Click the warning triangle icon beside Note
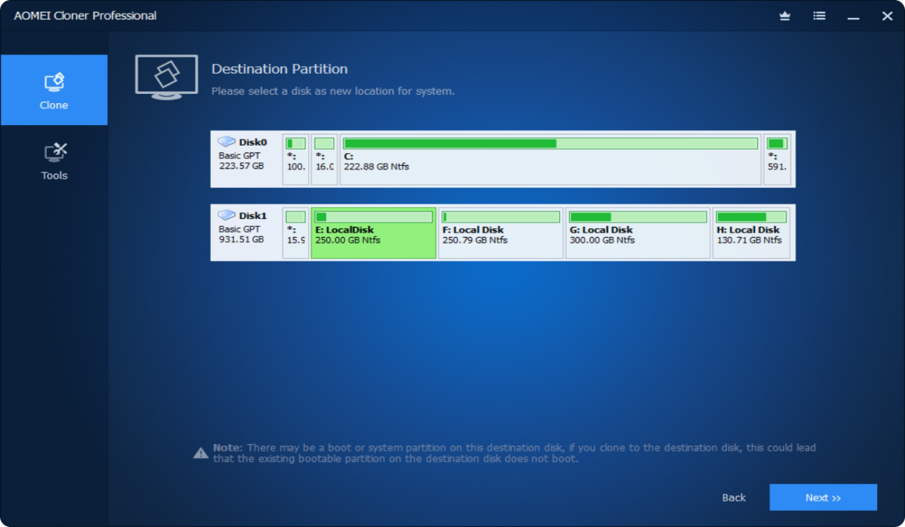Screen dimensions: 905x527 [x=201, y=453]
